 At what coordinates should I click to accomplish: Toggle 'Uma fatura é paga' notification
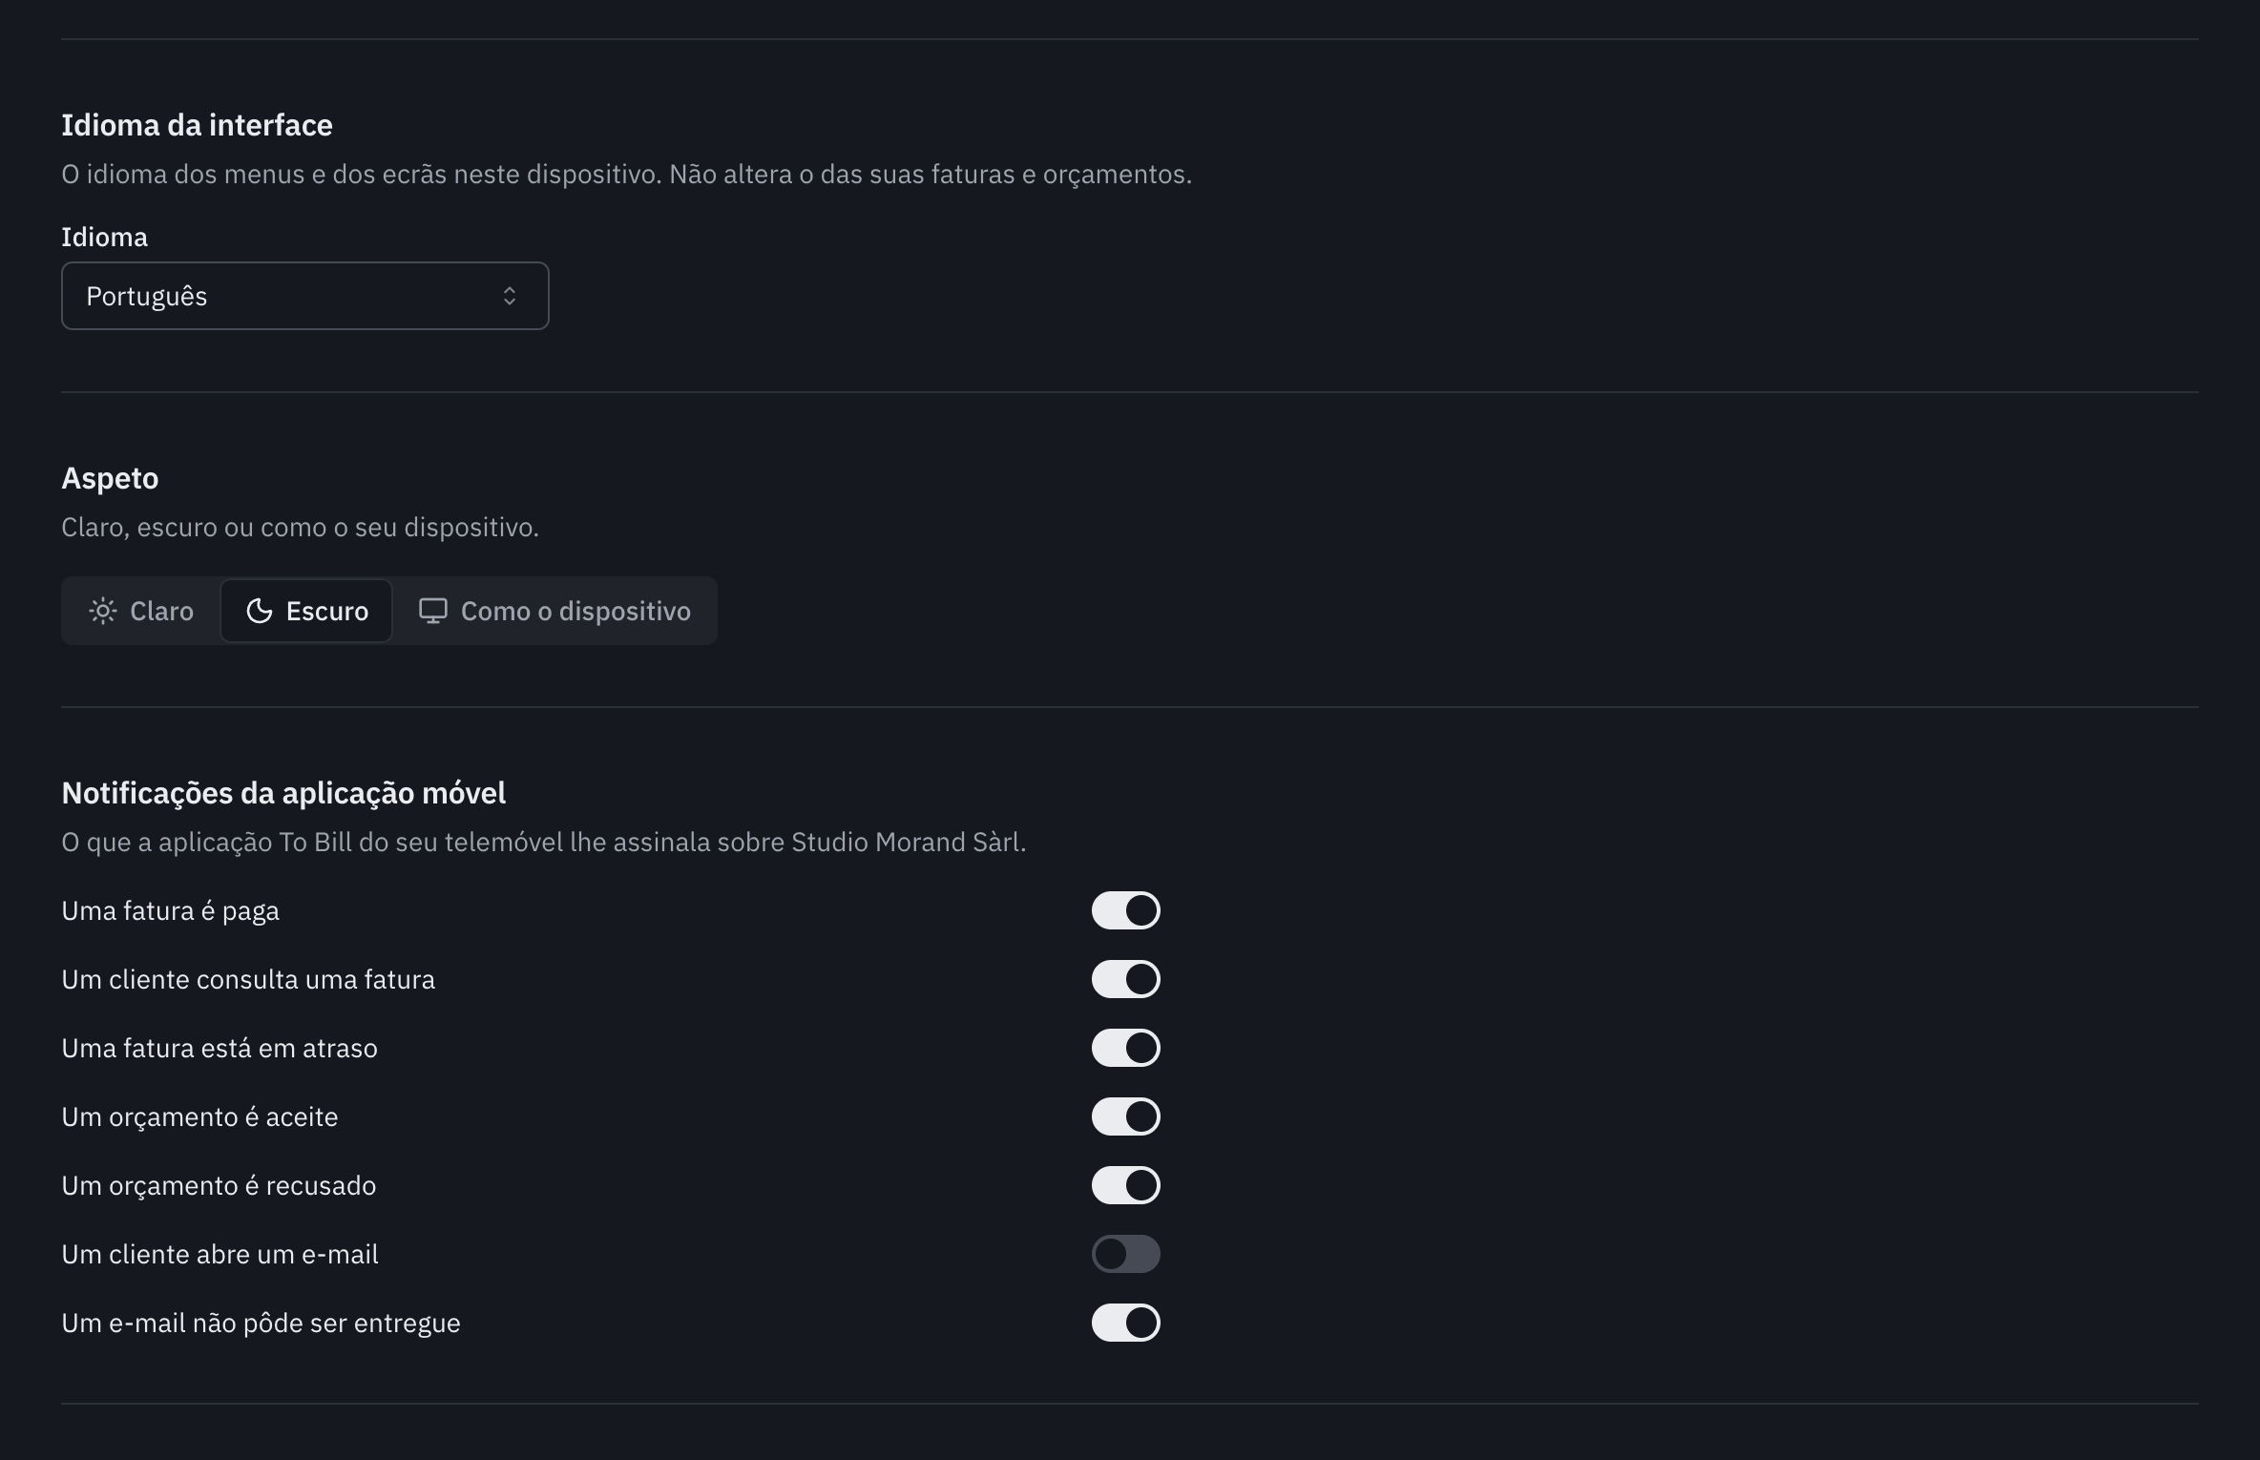pos(1126,910)
